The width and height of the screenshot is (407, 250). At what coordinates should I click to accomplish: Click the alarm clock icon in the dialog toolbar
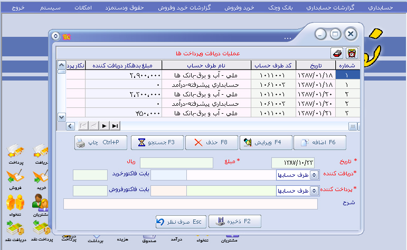pos(350,53)
